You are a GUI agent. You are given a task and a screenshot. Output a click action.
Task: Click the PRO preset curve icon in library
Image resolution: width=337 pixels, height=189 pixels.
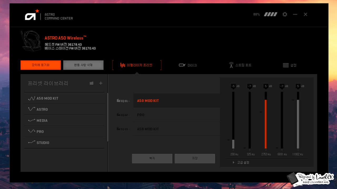pyautogui.click(x=32, y=131)
